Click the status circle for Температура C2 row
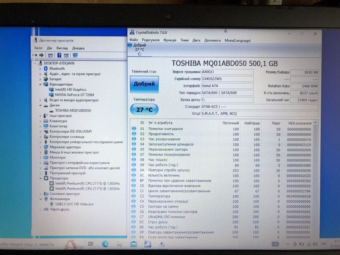Screen dimensions: 340x255 click(134, 196)
